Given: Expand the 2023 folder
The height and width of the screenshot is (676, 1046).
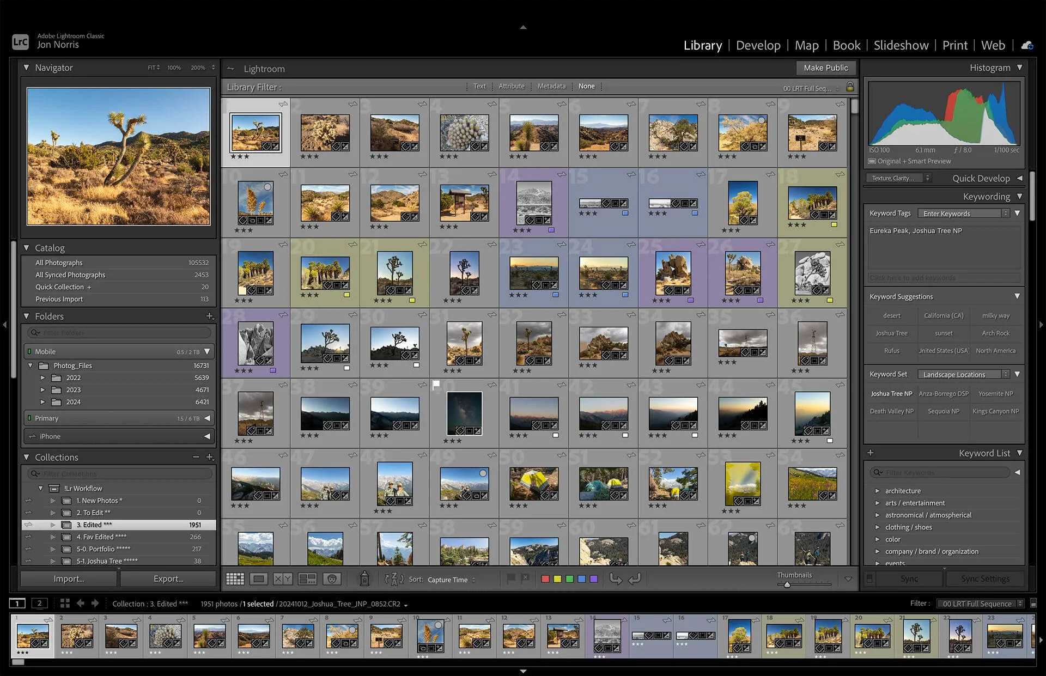Looking at the screenshot, I should click(x=42, y=390).
